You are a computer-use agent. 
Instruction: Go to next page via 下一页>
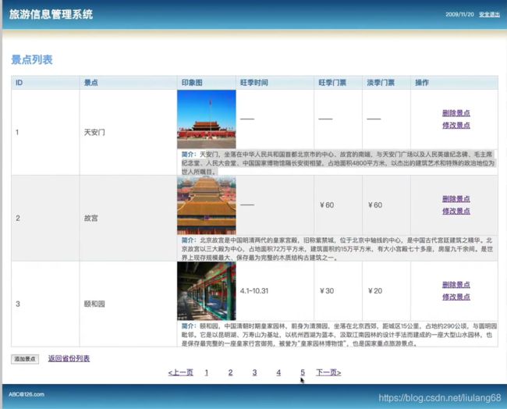(328, 372)
